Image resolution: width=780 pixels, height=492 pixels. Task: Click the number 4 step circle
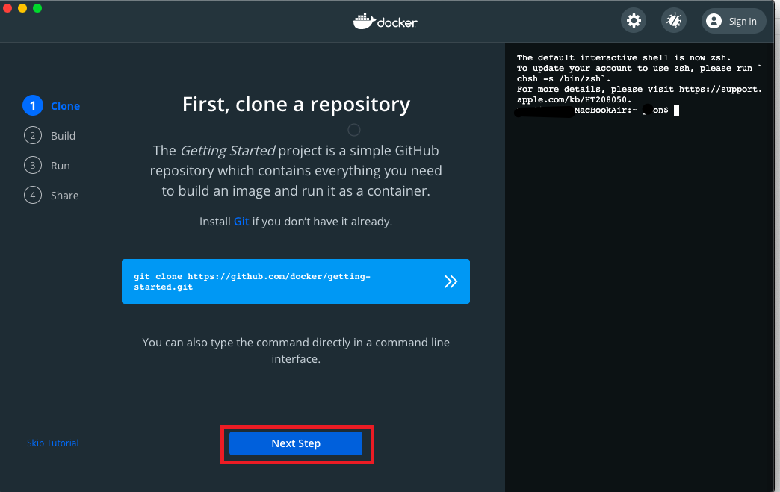click(x=33, y=196)
